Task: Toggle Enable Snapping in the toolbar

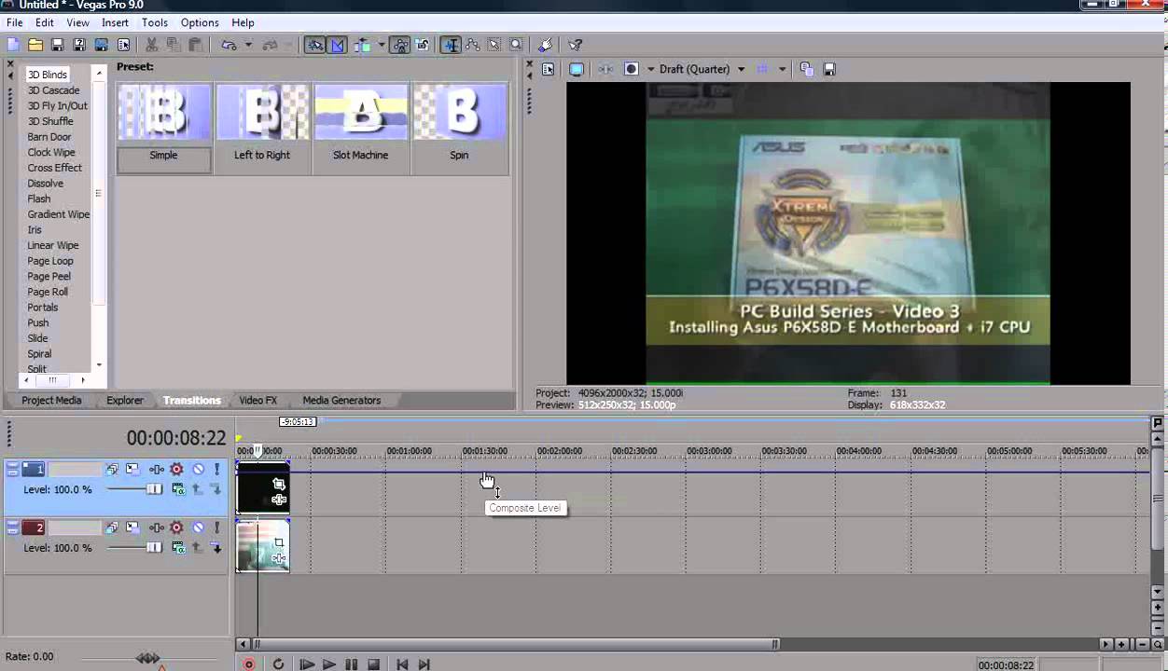Action: [x=315, y=45]
